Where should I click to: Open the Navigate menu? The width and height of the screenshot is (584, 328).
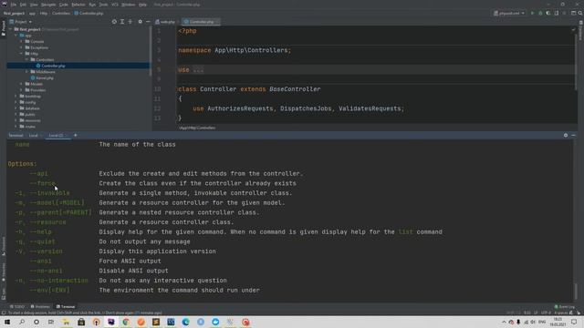pyautogui.click(x=48, y=5)
